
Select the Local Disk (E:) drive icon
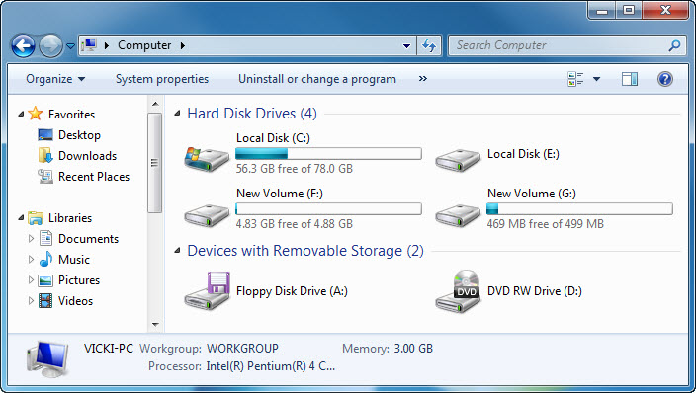(x=458, y=160)
